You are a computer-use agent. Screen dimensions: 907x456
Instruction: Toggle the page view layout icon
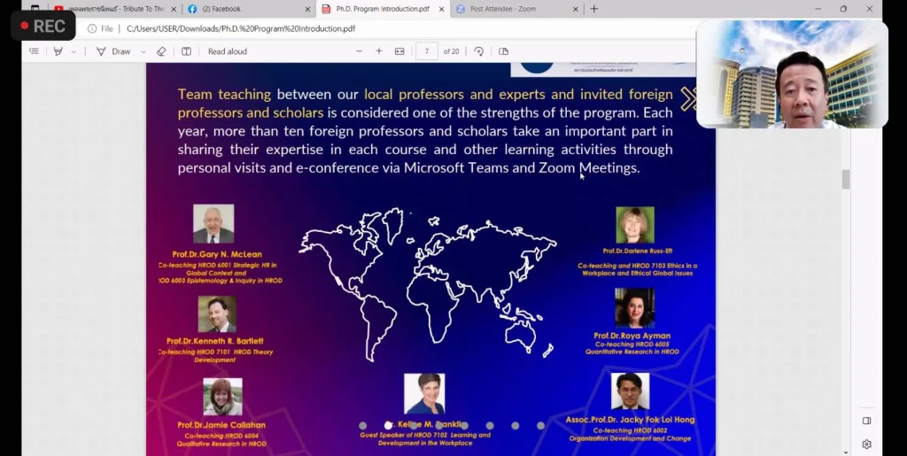tap(504, 51)
